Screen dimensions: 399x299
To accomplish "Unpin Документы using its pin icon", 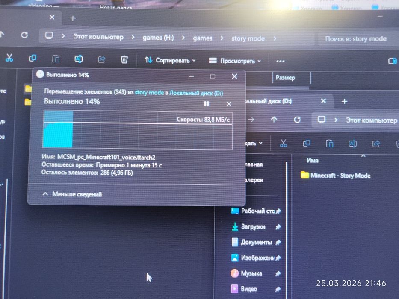I will tap(278, 243).
